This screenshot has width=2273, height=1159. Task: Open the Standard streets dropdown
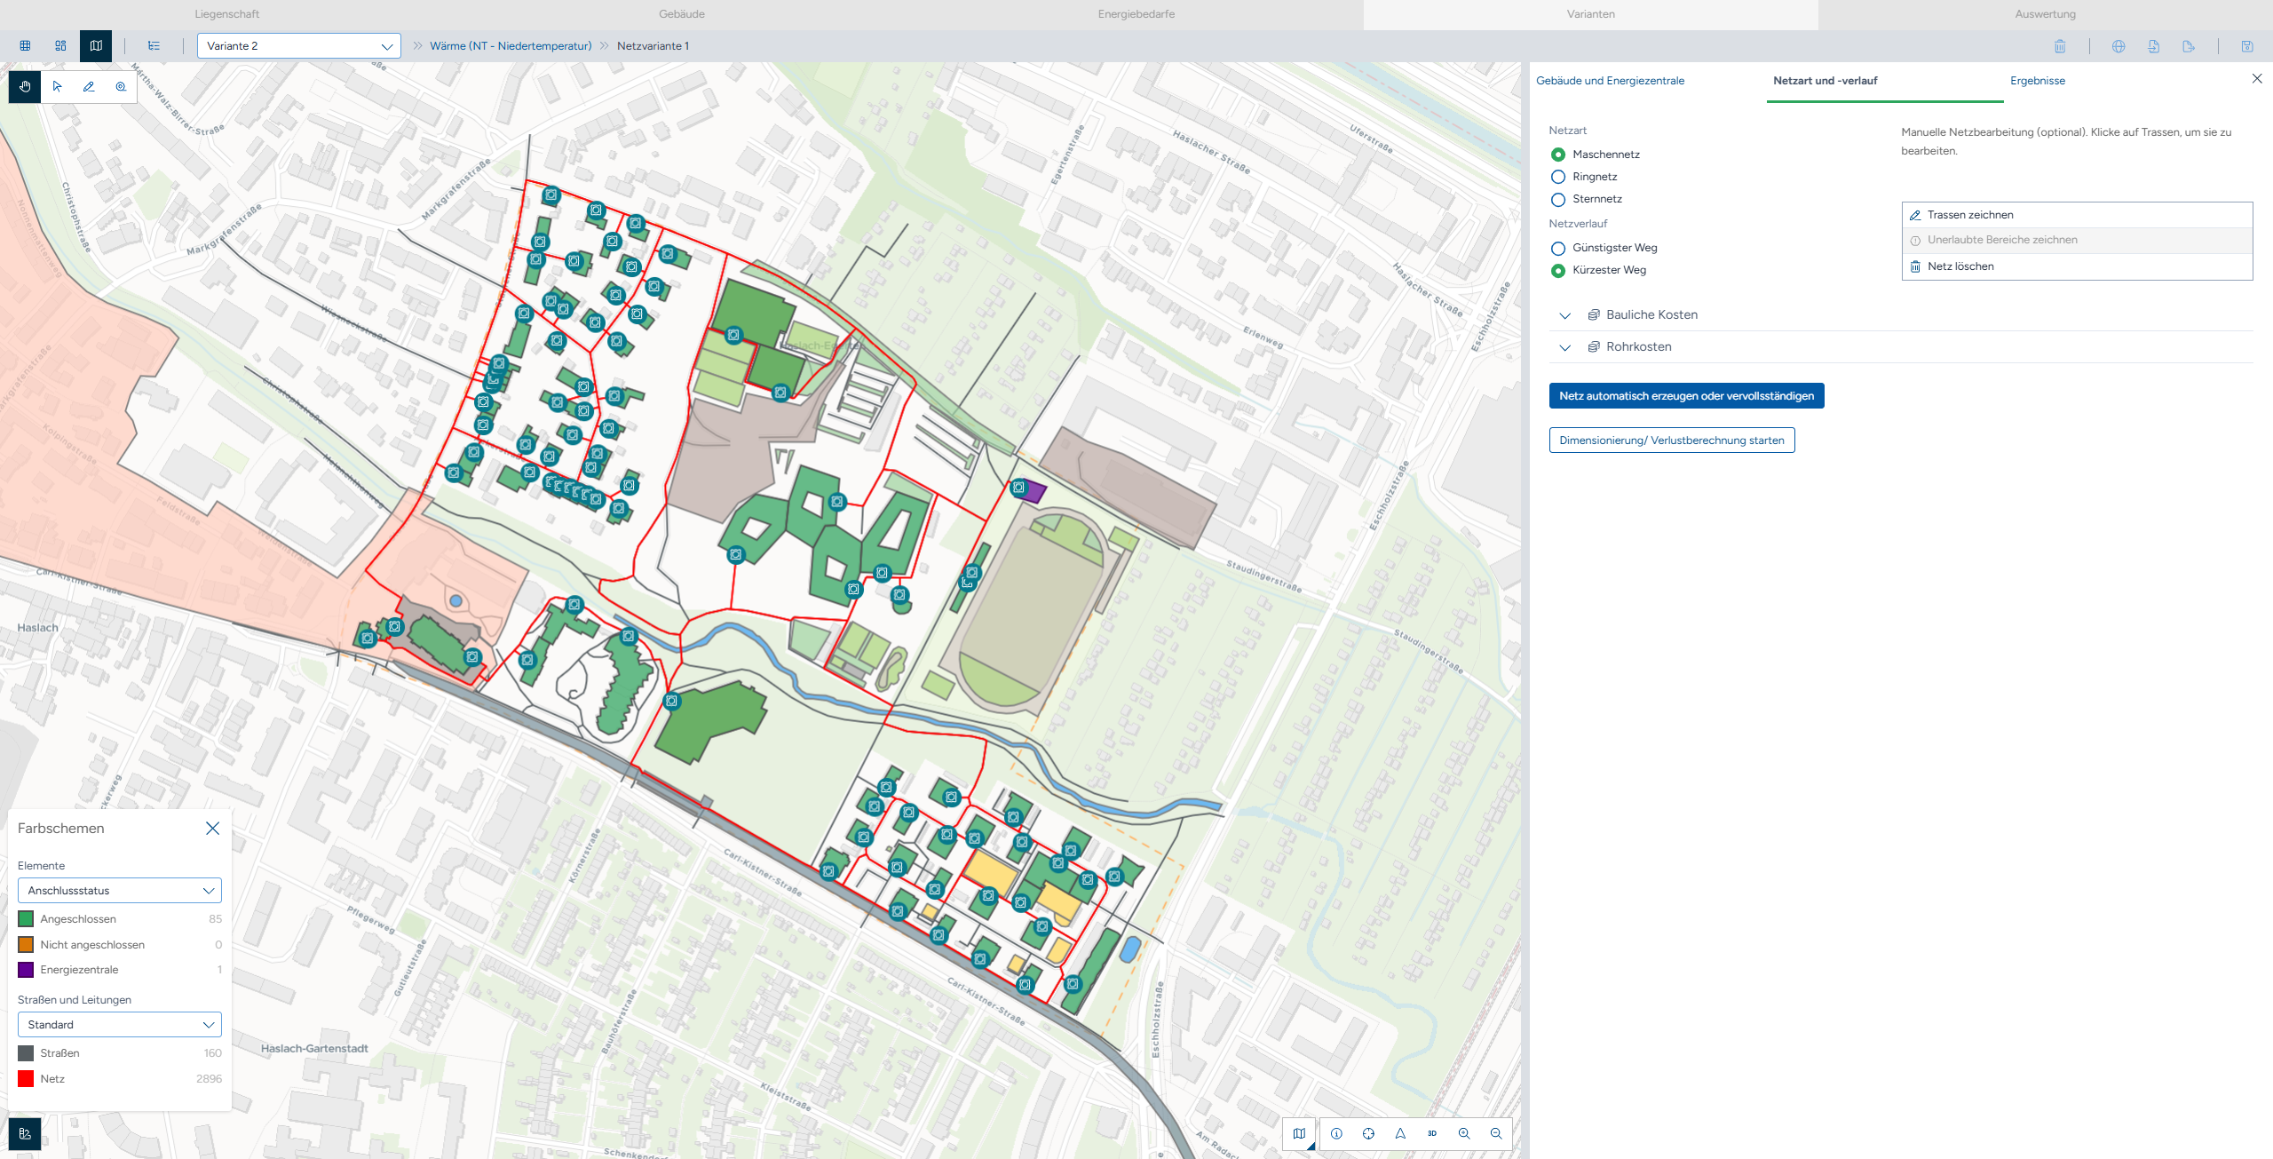pyautogui.click(x=120, y=1025)
